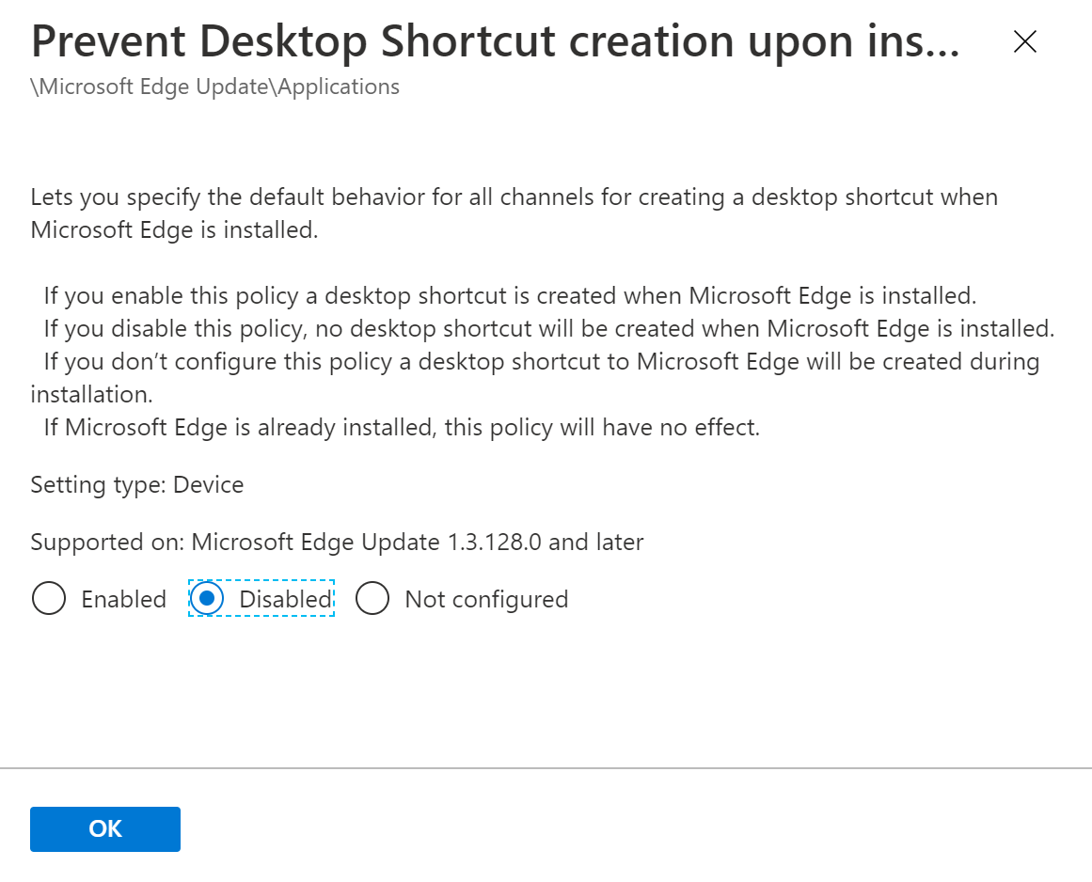The width and height of the screenshot is (1092, 882).
Task: Keep Disabled selected by clicking it
Action: click(206, 599)
